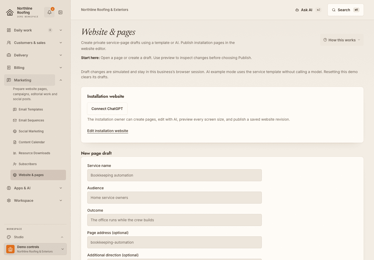Focus the Service name field
The image size is (374, 260).
[x=175, y=175]
